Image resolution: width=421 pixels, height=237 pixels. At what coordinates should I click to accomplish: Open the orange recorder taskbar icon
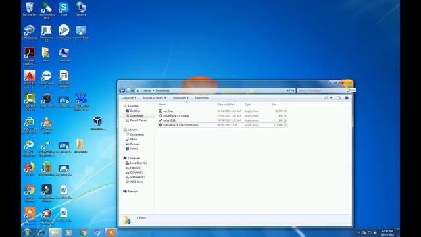[x=111, y=232]
